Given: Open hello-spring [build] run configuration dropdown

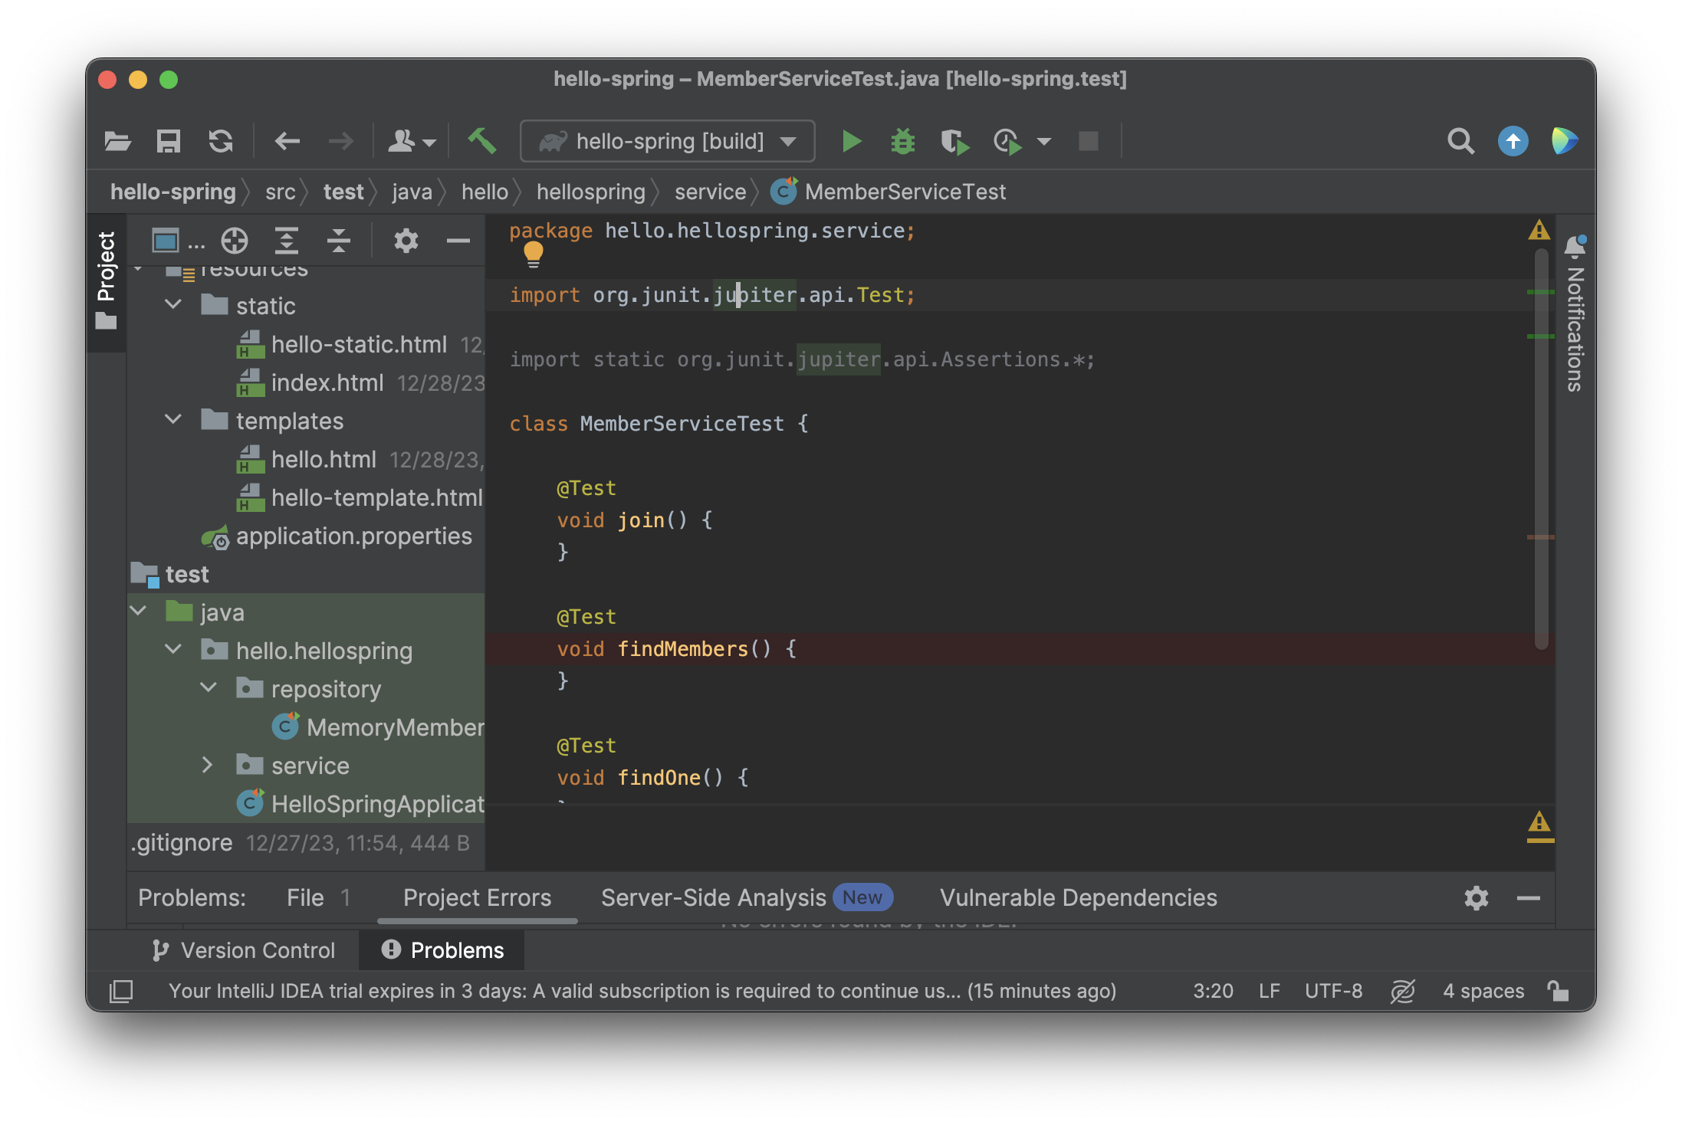Looking at the screenshot, I should tap(667, 142).
